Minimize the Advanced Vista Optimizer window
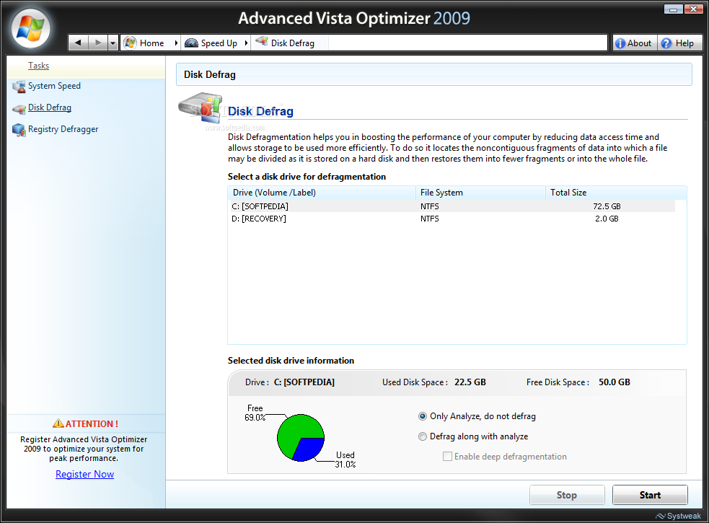Image resolution: width=709 pixels, height=523 pixels. pos(673,9)
